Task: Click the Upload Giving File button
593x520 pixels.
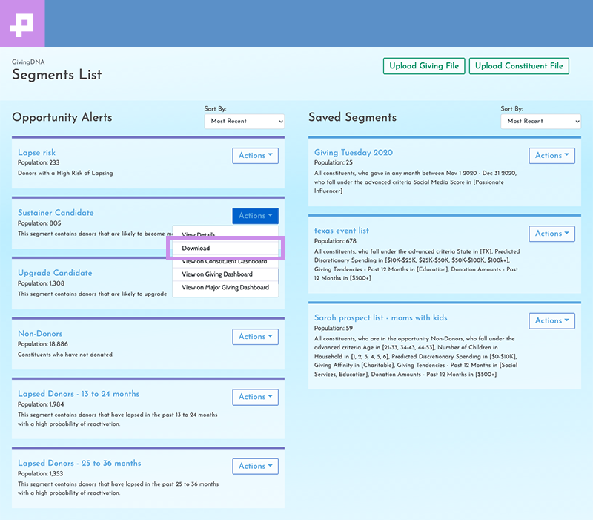Action: pyautogui.click(x=424, y=66)
